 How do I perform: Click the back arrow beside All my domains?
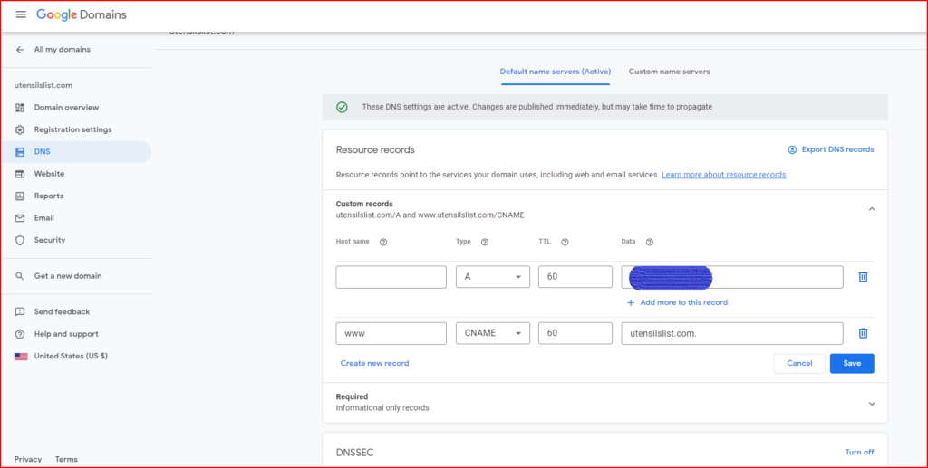20,50
